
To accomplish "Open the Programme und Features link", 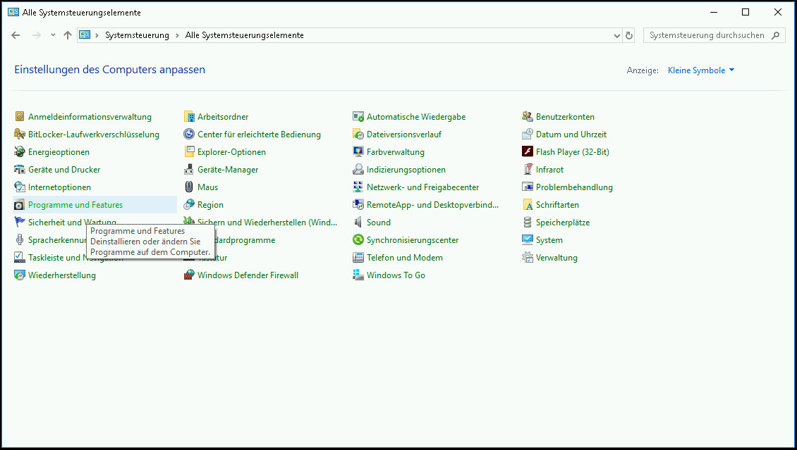I will click(75, 205).
